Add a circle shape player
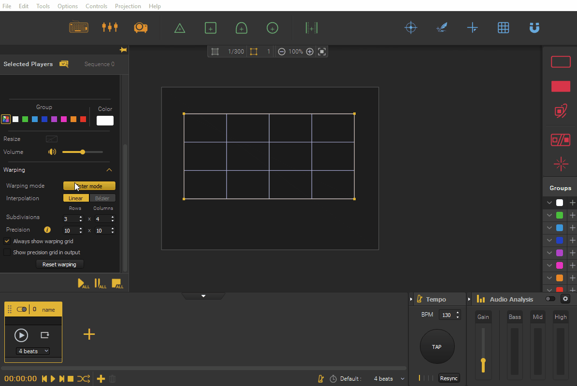This screenshot has width=577, height=386. coord(272,28)
